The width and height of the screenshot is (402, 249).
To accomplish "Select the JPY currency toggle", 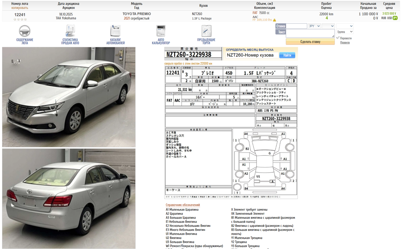I will click(x=395, y=18).
